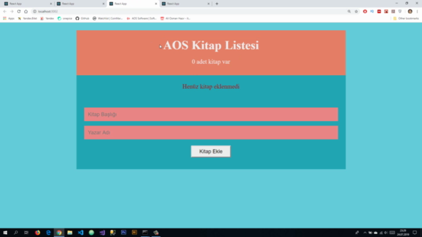Switch to the second React App tab
Viewport: 422px width, 237px height.
pos(80,4)
